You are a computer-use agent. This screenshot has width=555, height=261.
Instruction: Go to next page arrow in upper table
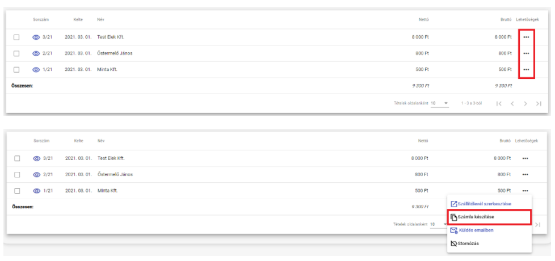click(525, 104)
